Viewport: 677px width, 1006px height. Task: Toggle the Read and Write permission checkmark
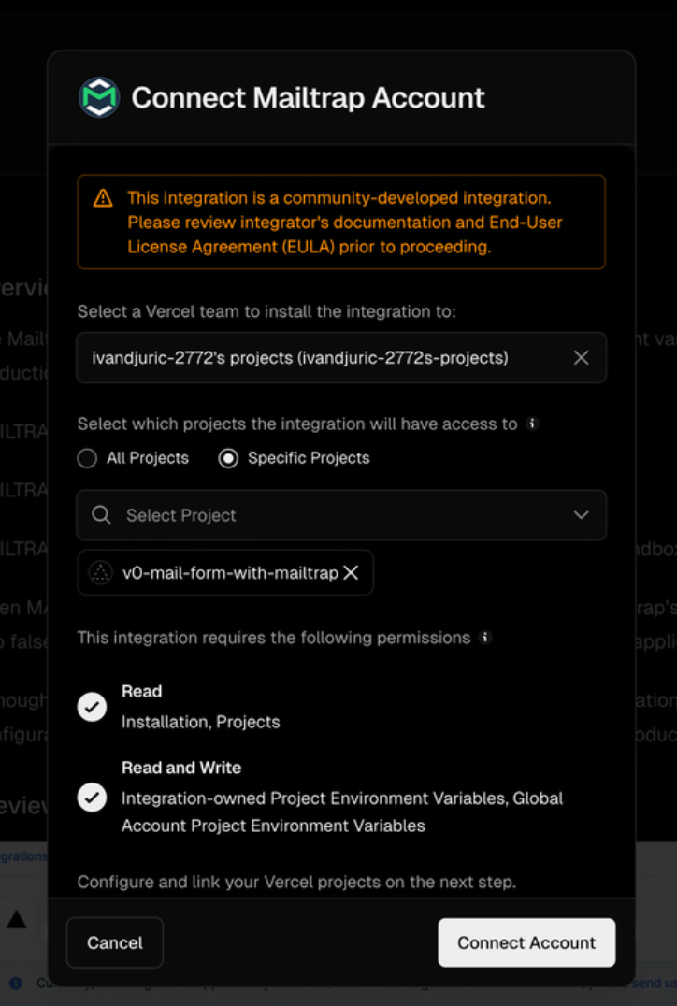click(x=92, y=798)
